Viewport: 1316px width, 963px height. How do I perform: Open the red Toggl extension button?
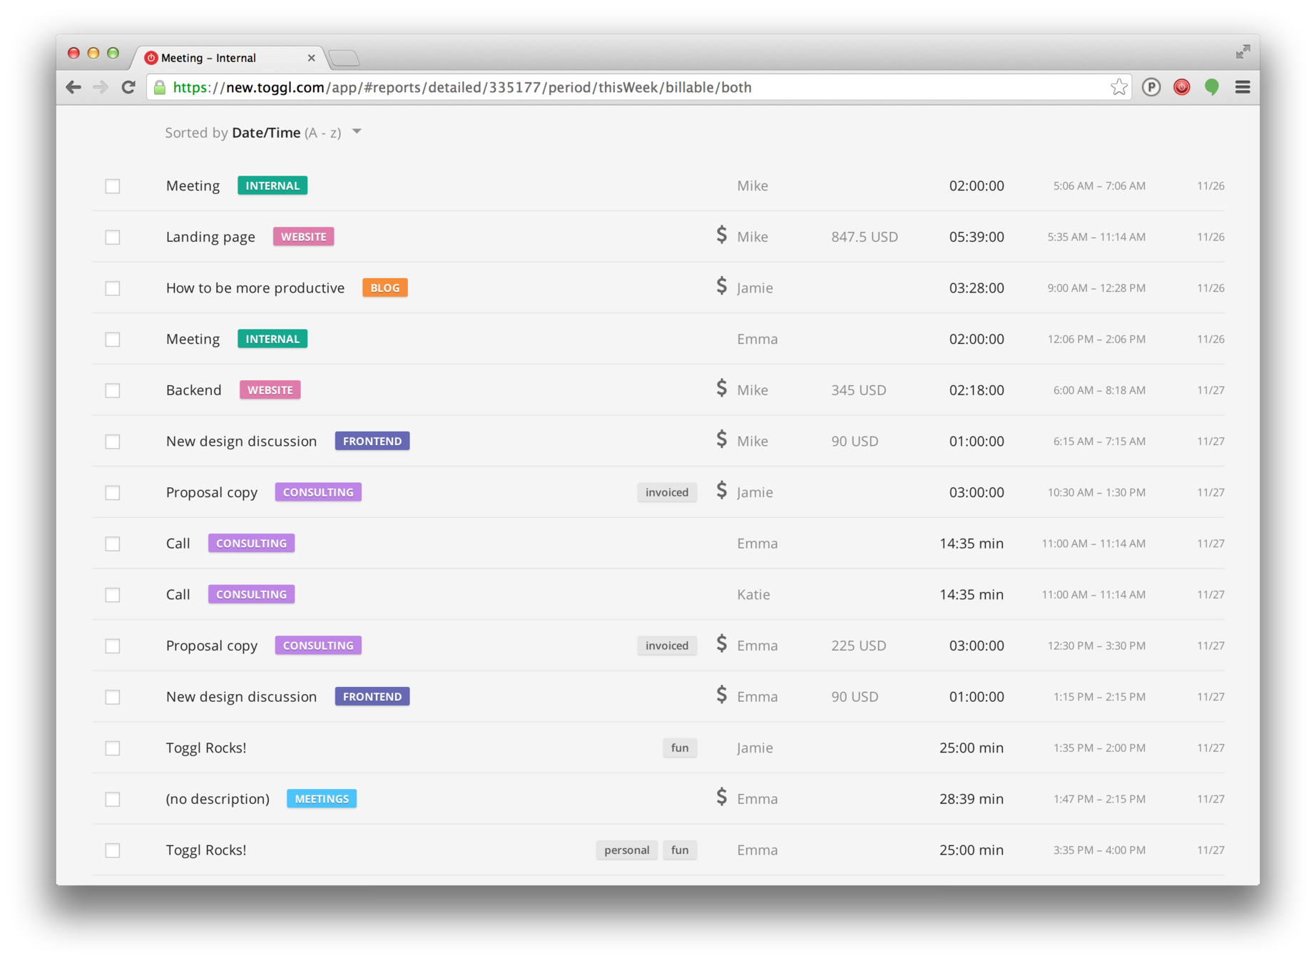coord(1181,87)
